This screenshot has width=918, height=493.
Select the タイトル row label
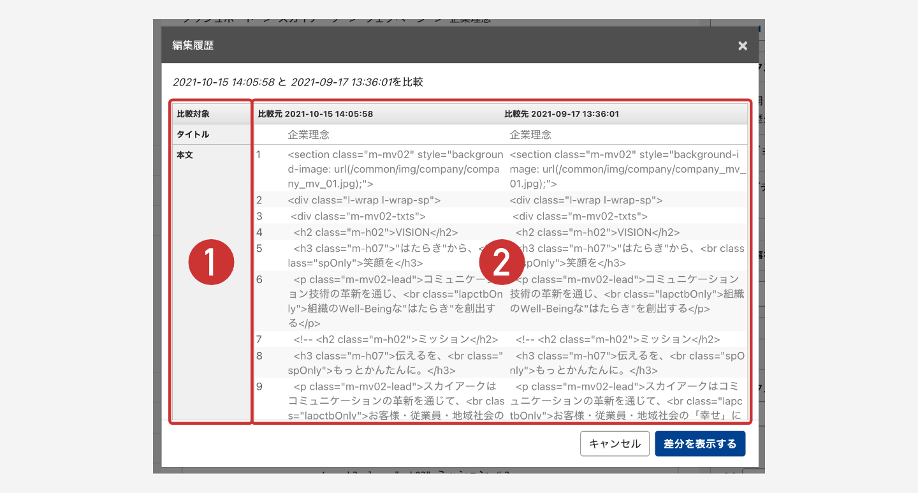[x=193, y=135]
